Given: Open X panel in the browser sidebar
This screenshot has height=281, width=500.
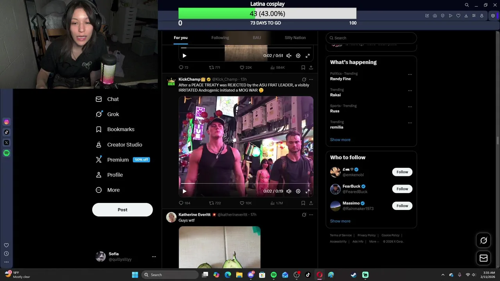Looking at the screenshot, I should tap(6, 143).
